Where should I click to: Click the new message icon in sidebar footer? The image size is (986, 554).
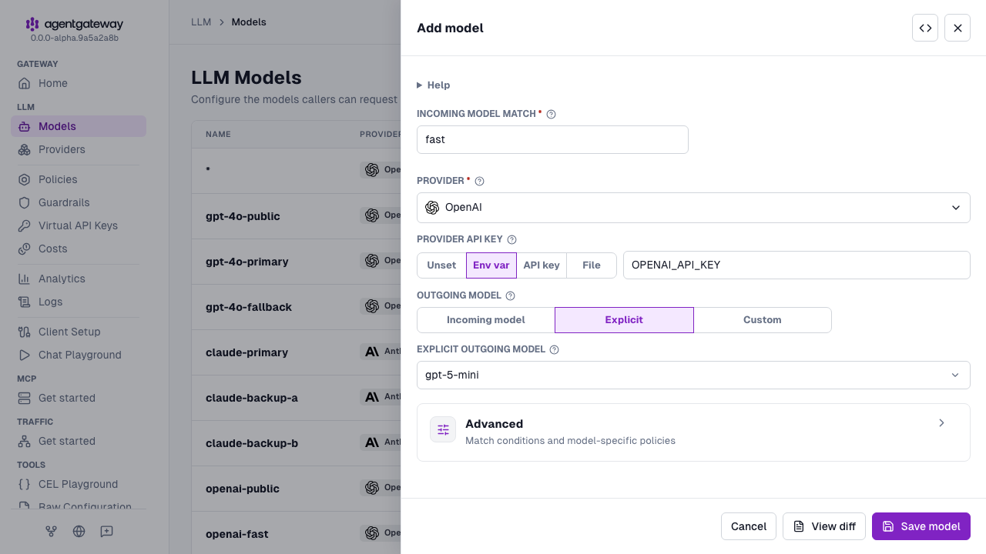coord(106,531)
